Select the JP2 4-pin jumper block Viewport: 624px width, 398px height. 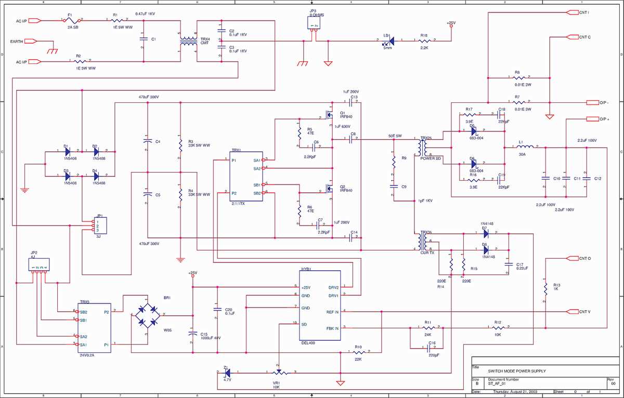coord(40,265)
